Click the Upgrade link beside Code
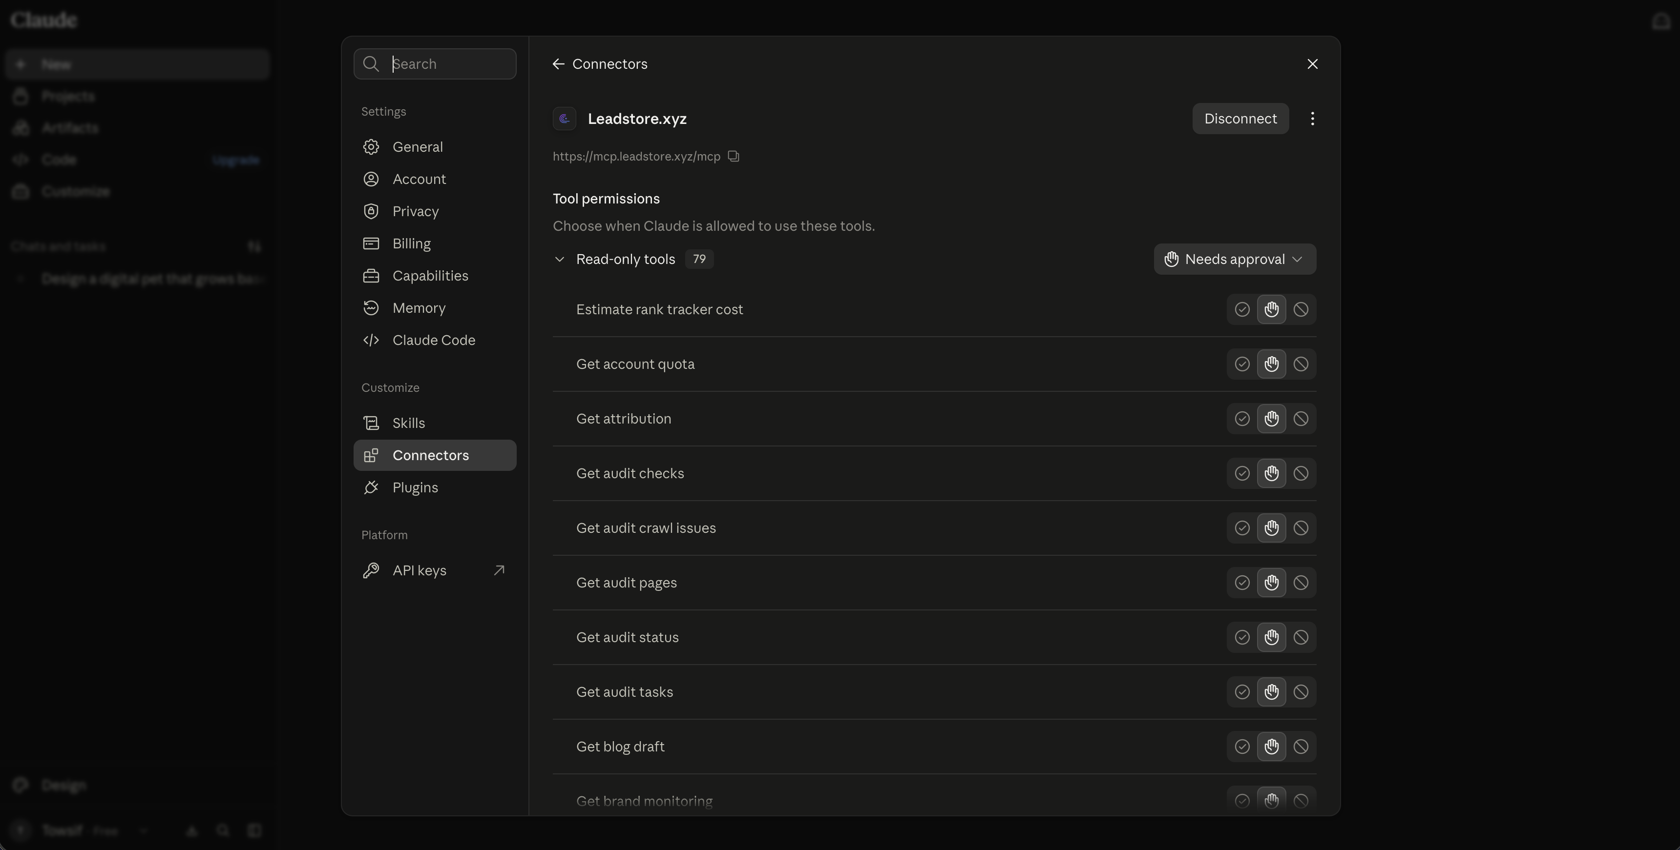The width and height of the screenshot is (1680, 850). 236,160
